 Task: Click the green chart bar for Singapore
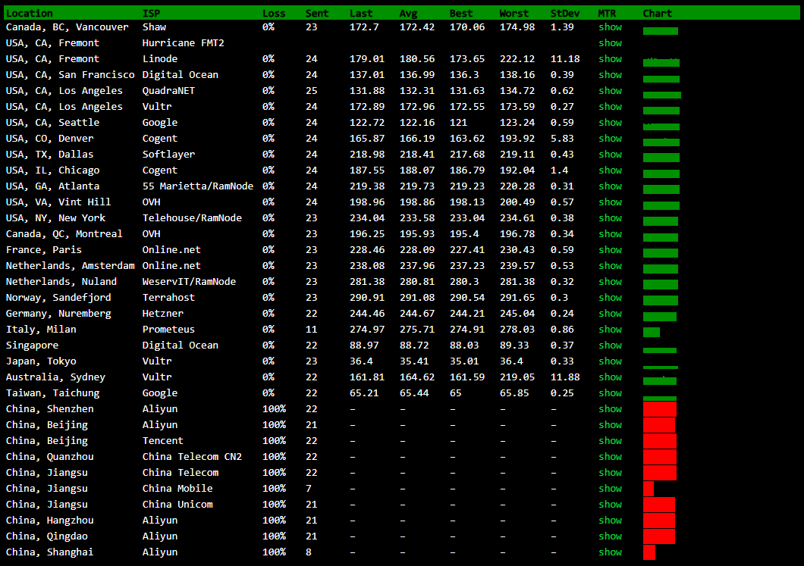659,350
